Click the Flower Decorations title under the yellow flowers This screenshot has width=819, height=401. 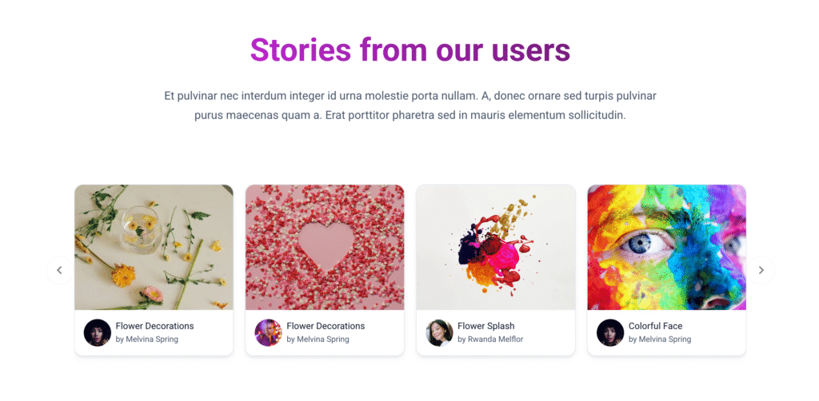click(x=154, y=326)
